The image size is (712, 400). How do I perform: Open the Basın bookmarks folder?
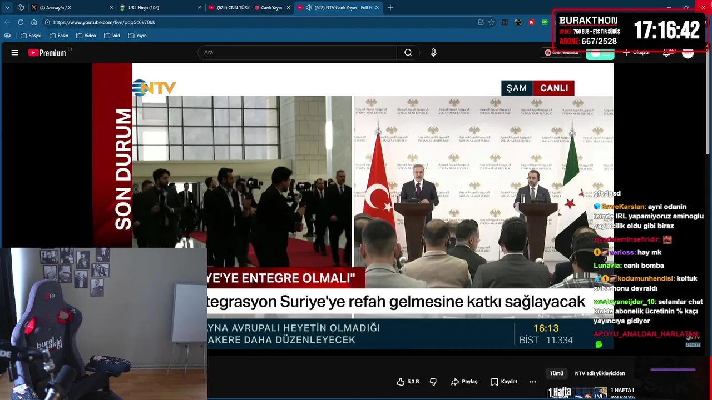point(59,36)
